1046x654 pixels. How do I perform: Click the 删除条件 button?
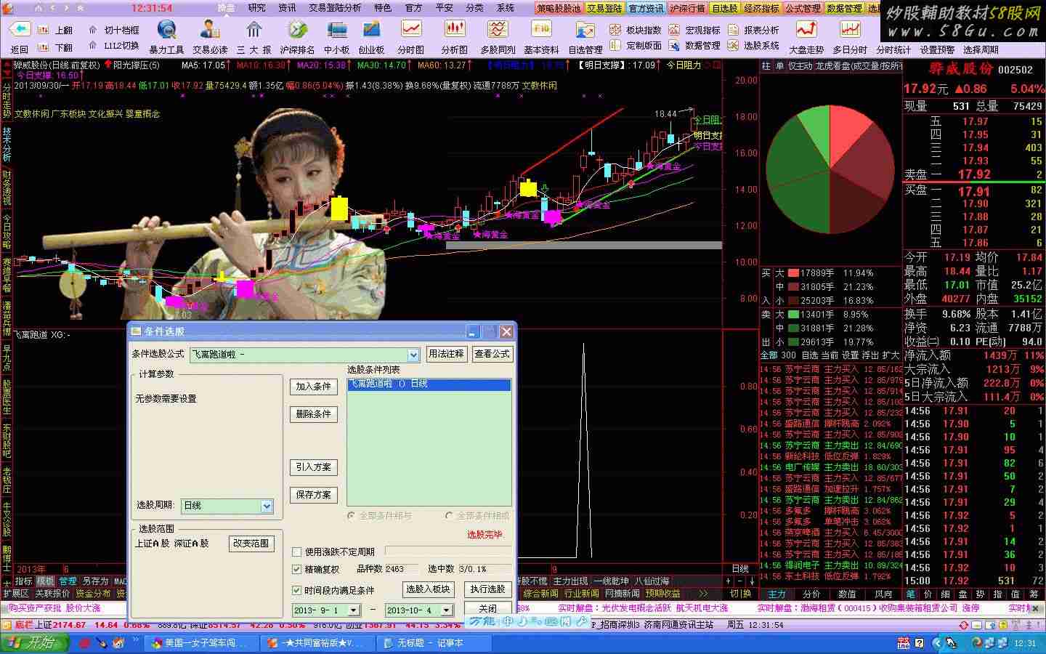coord(314,414)
